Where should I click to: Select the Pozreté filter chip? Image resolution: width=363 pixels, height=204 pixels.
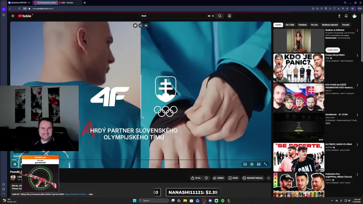click(346, 25)
